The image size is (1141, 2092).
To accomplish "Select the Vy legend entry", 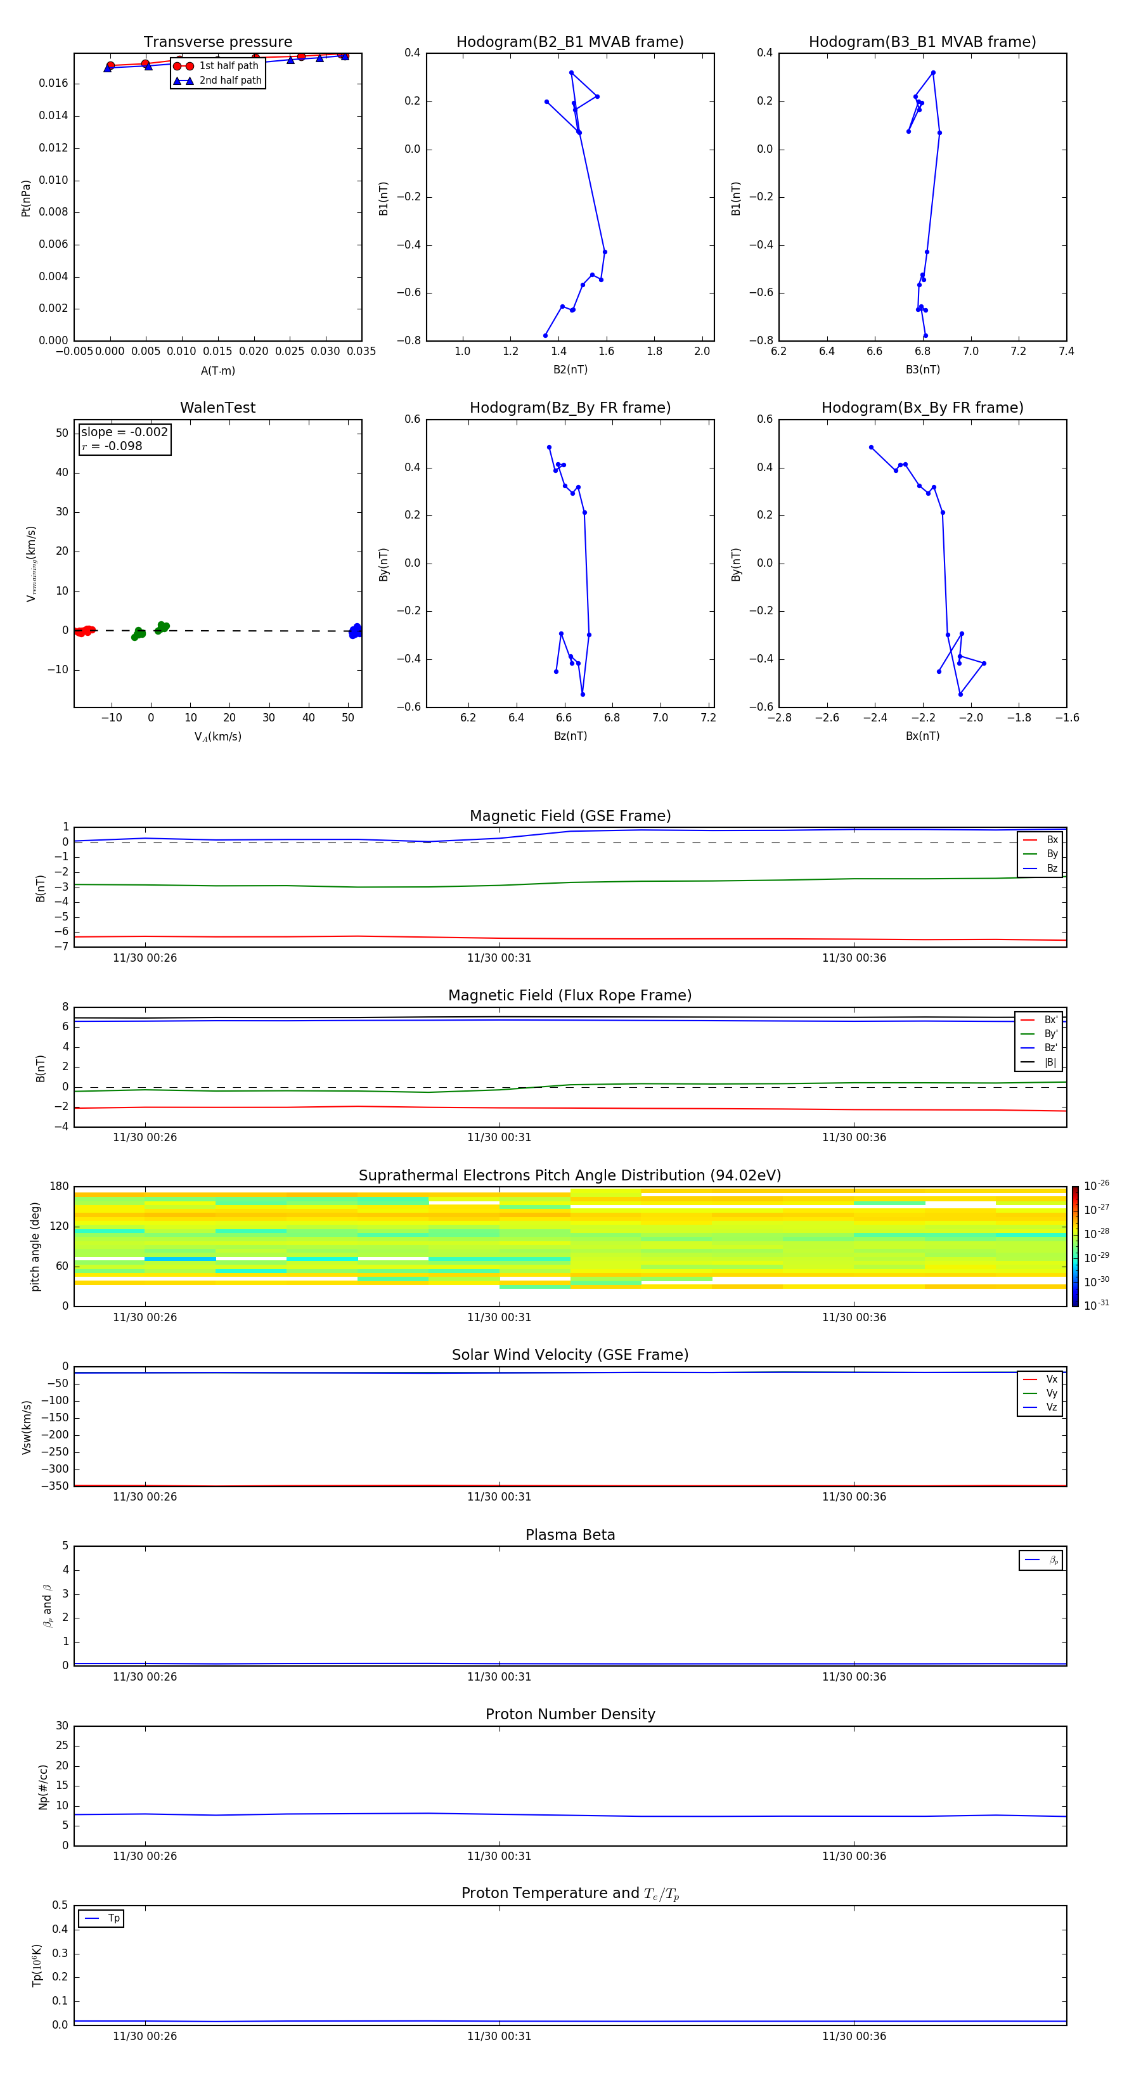I will (x=1040, y=1393).
